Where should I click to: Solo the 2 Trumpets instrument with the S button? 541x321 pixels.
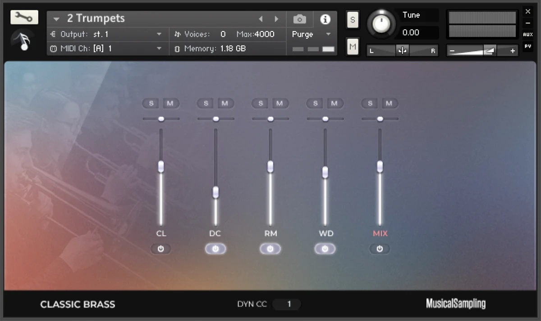(x=353, y=20)
